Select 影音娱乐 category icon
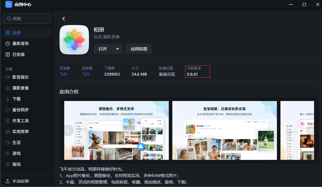 pyautogui.click(x=8, y=77)
